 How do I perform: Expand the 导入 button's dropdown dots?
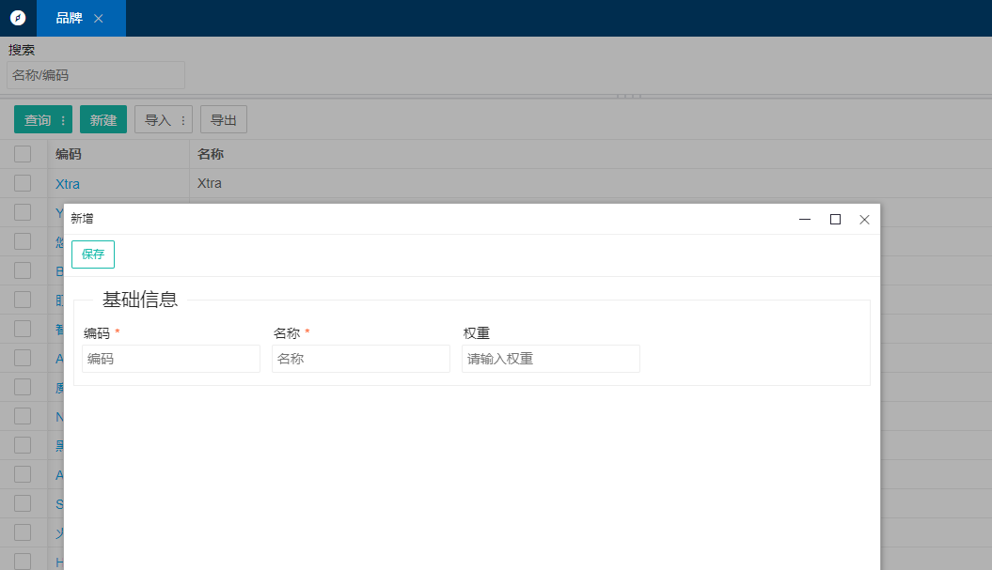183,120
